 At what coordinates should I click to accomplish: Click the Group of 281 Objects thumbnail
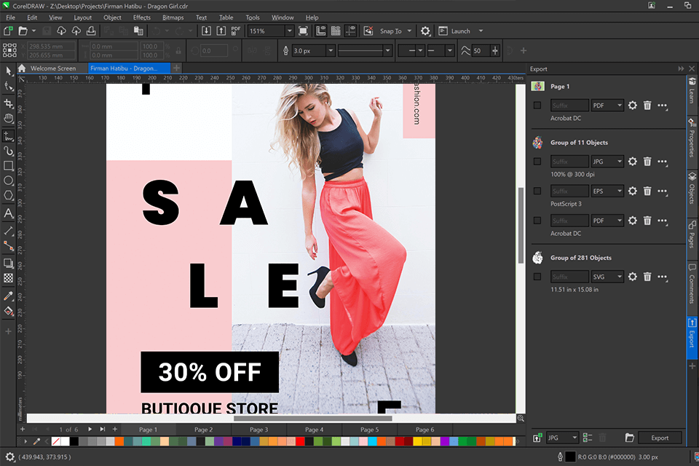[x=537, y=257]
